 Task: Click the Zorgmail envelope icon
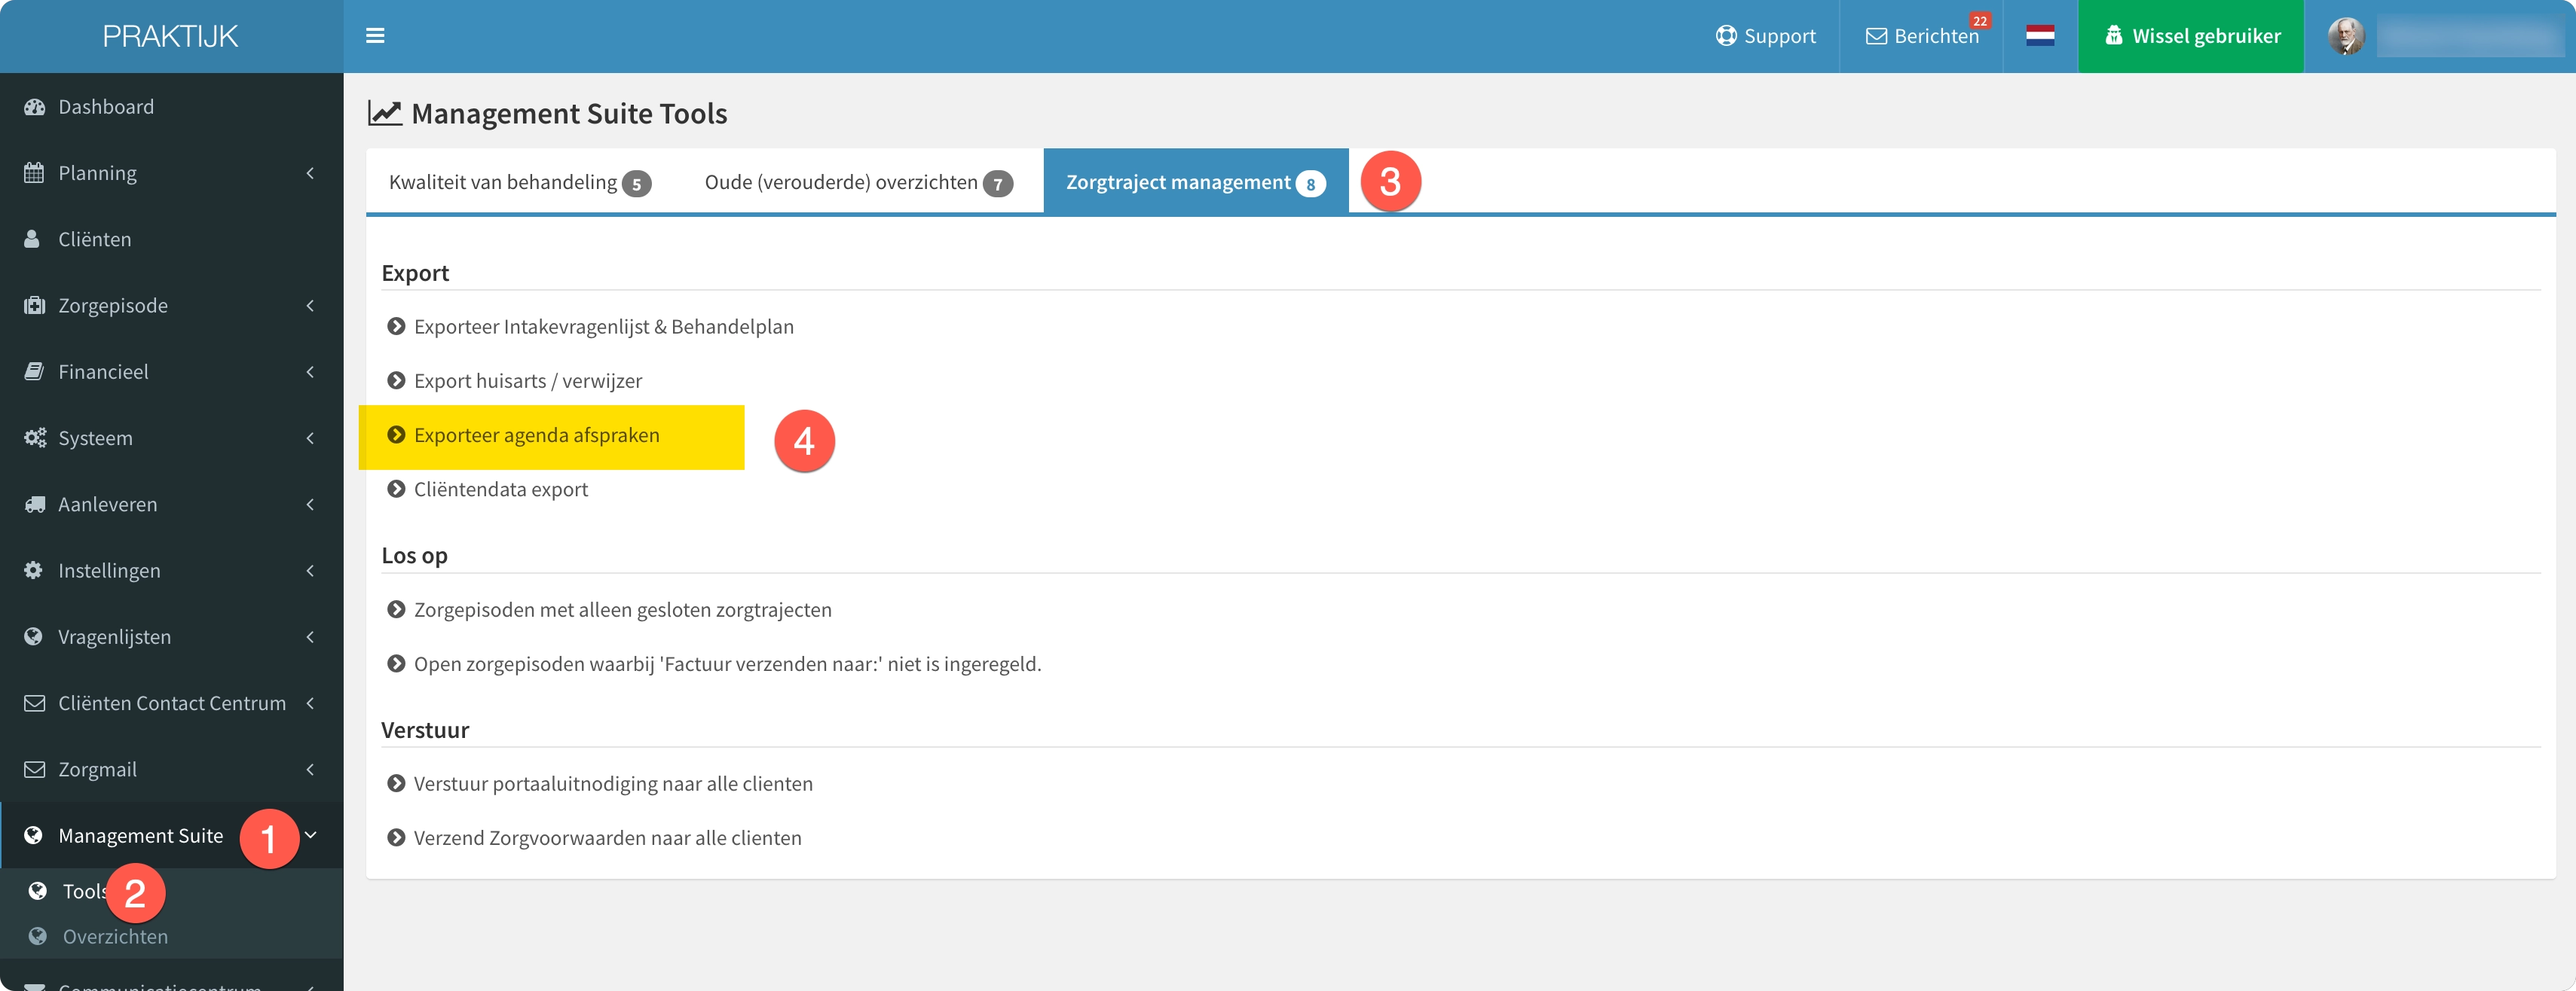34,769
